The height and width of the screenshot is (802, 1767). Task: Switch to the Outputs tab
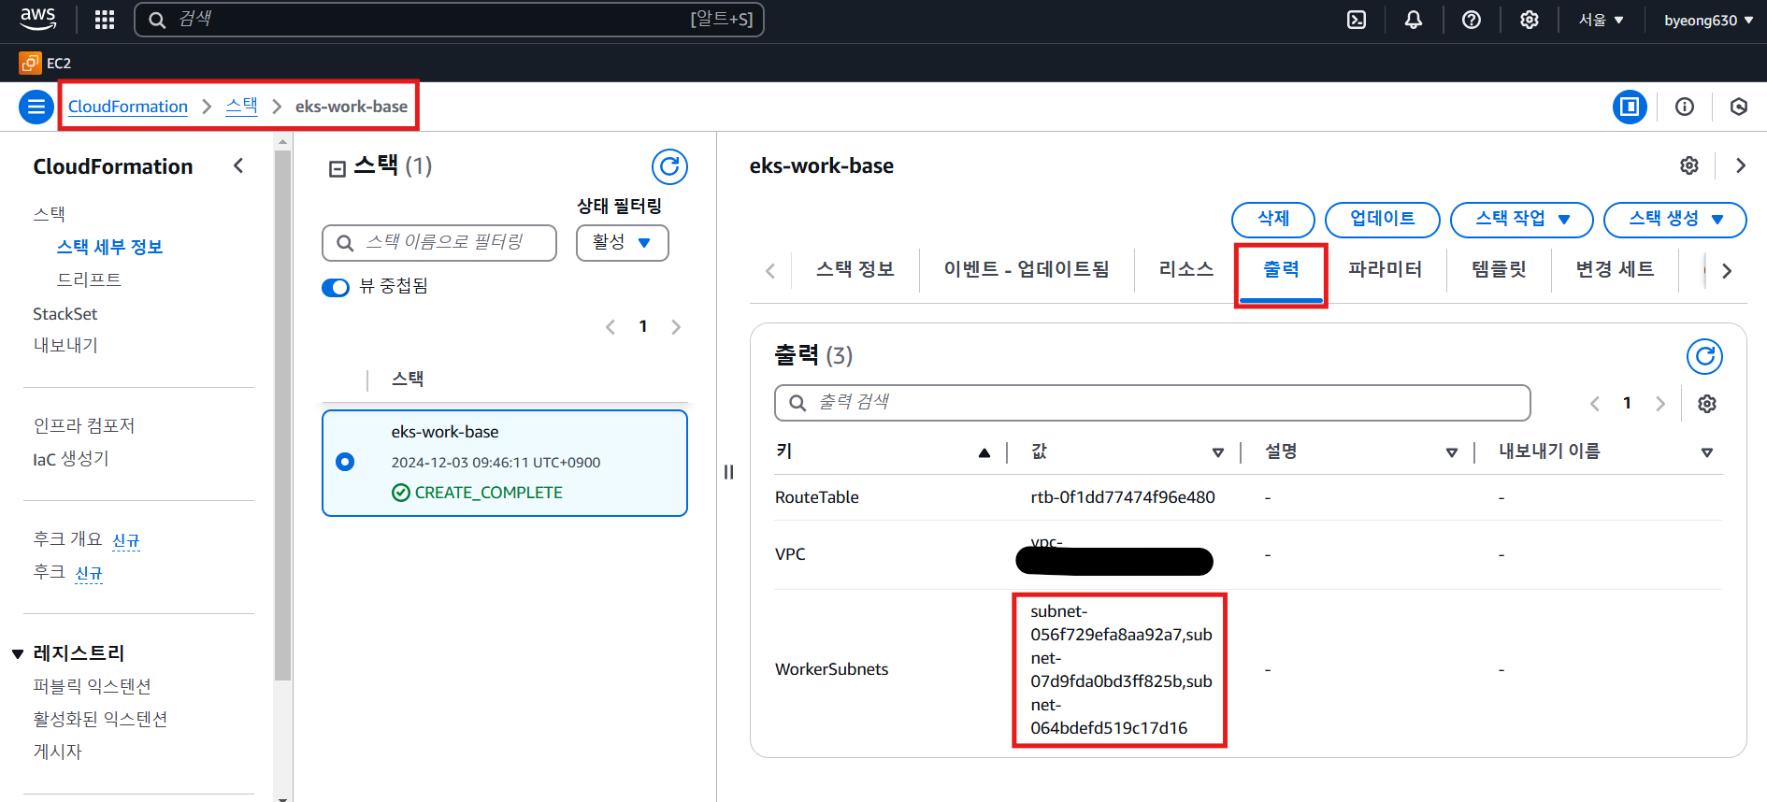(1281, 271)
